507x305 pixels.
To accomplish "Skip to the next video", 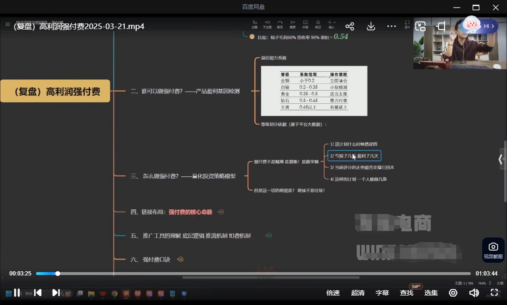I will point(55,293).
